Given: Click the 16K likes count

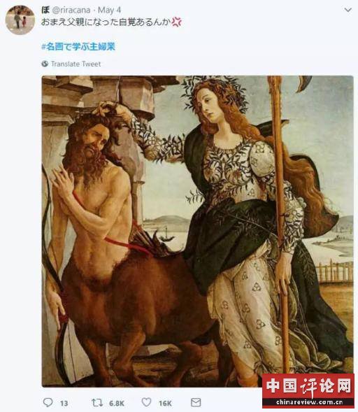Looking at the screenshot, I should click(x=165, y=403).
